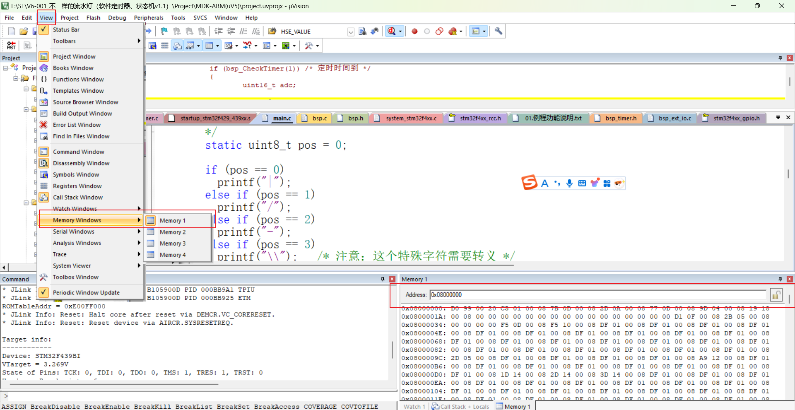Screen dimensions: 795x410
Task: Click the Memory Windows toolbar icon
Action: (209, 46)
